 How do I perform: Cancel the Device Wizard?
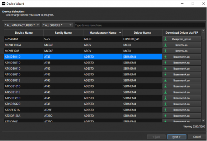pyautogui.click(x=194, y=136)
